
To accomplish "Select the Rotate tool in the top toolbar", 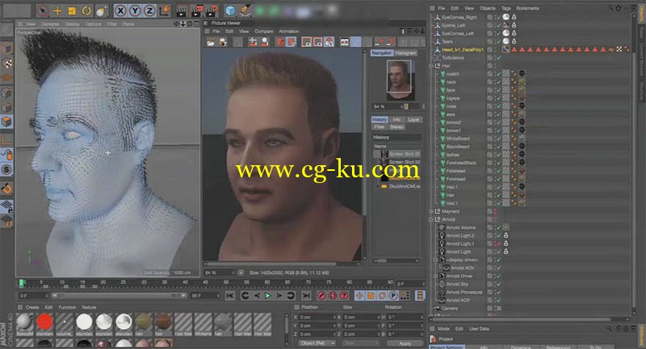I will tap(86, 11).
